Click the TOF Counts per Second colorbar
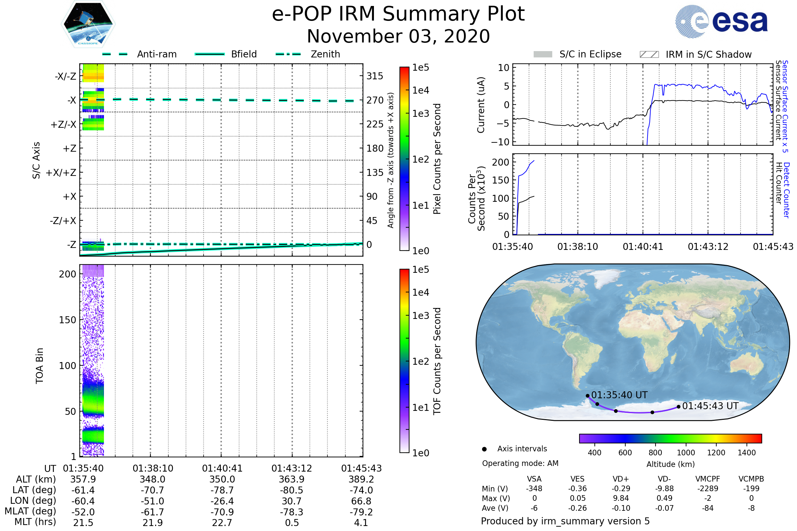Viewport: 797px width, 531px height. (x=404, y=361)
